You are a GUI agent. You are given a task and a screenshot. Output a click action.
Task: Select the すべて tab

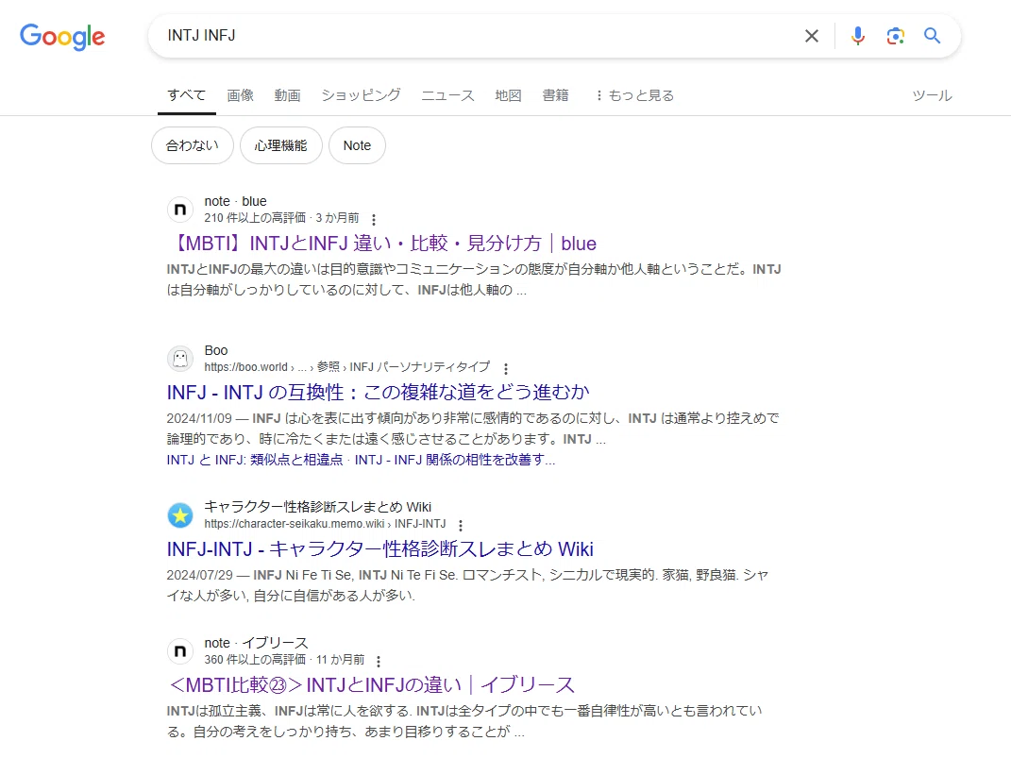click(x=186, y=95)
